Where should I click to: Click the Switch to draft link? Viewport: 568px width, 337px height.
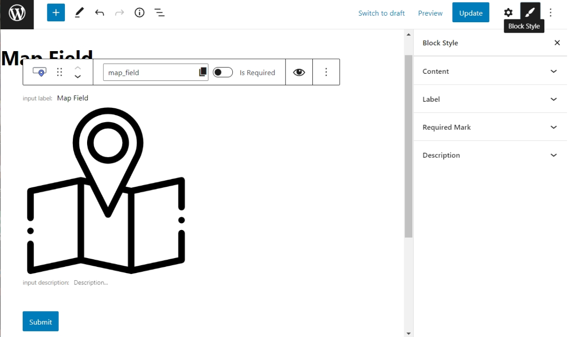[x=382, y=13]
